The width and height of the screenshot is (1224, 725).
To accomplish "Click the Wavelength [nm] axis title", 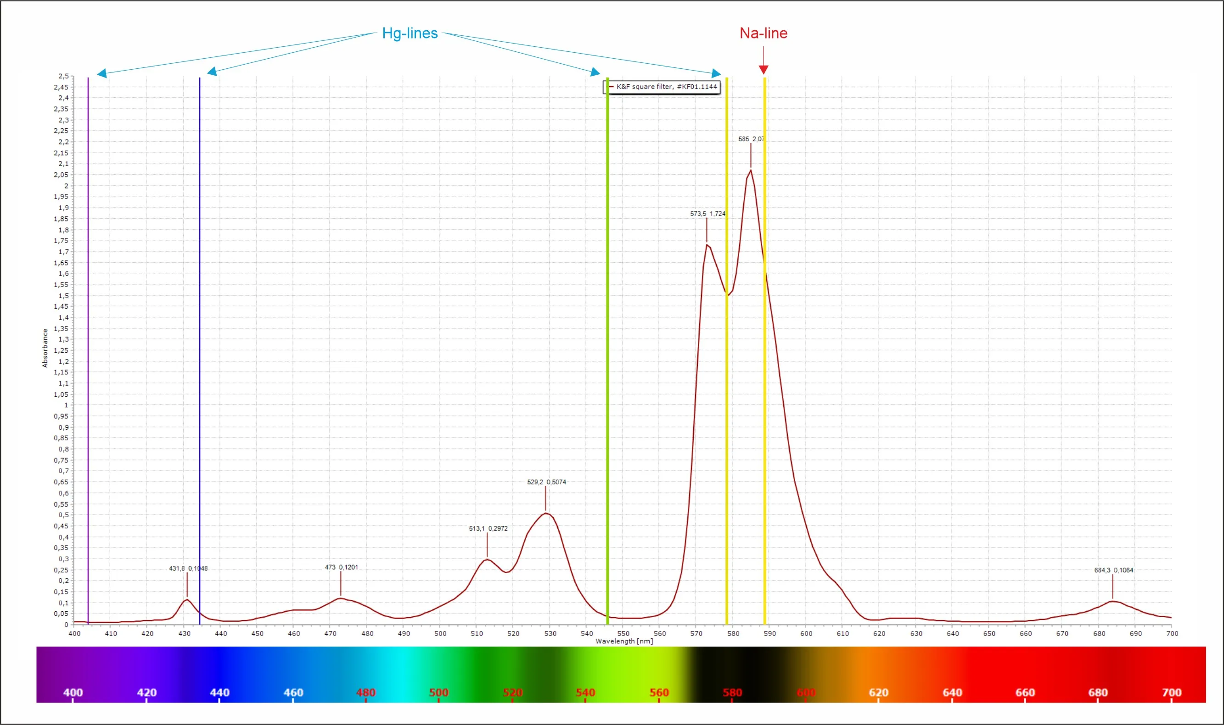I will pos(624,641).
